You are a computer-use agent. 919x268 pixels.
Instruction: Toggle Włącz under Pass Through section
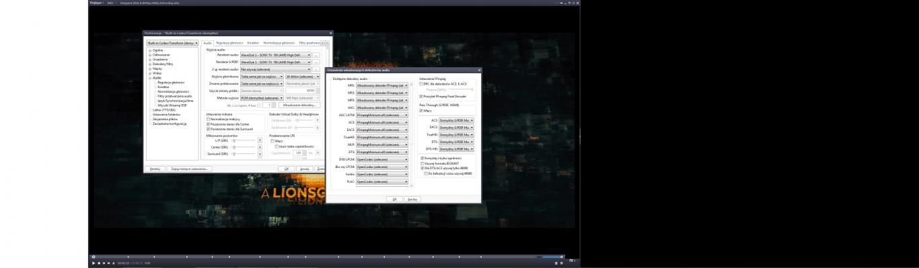pos(422,111)
